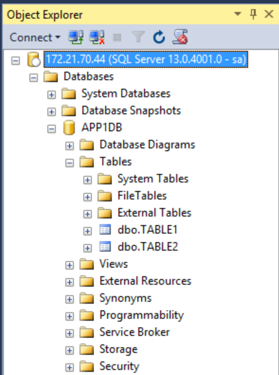This screenshot has width=279, height=375.
Task: Collapse the server 172.21.70.44 node
Action: pyautogui.click(x=16, y=61)
